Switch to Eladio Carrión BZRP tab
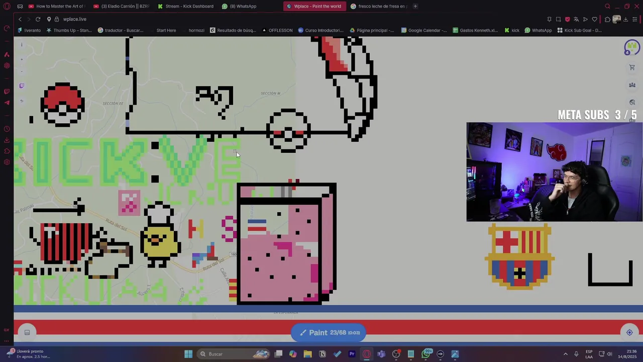643x362 pixels. coord(122,6)
